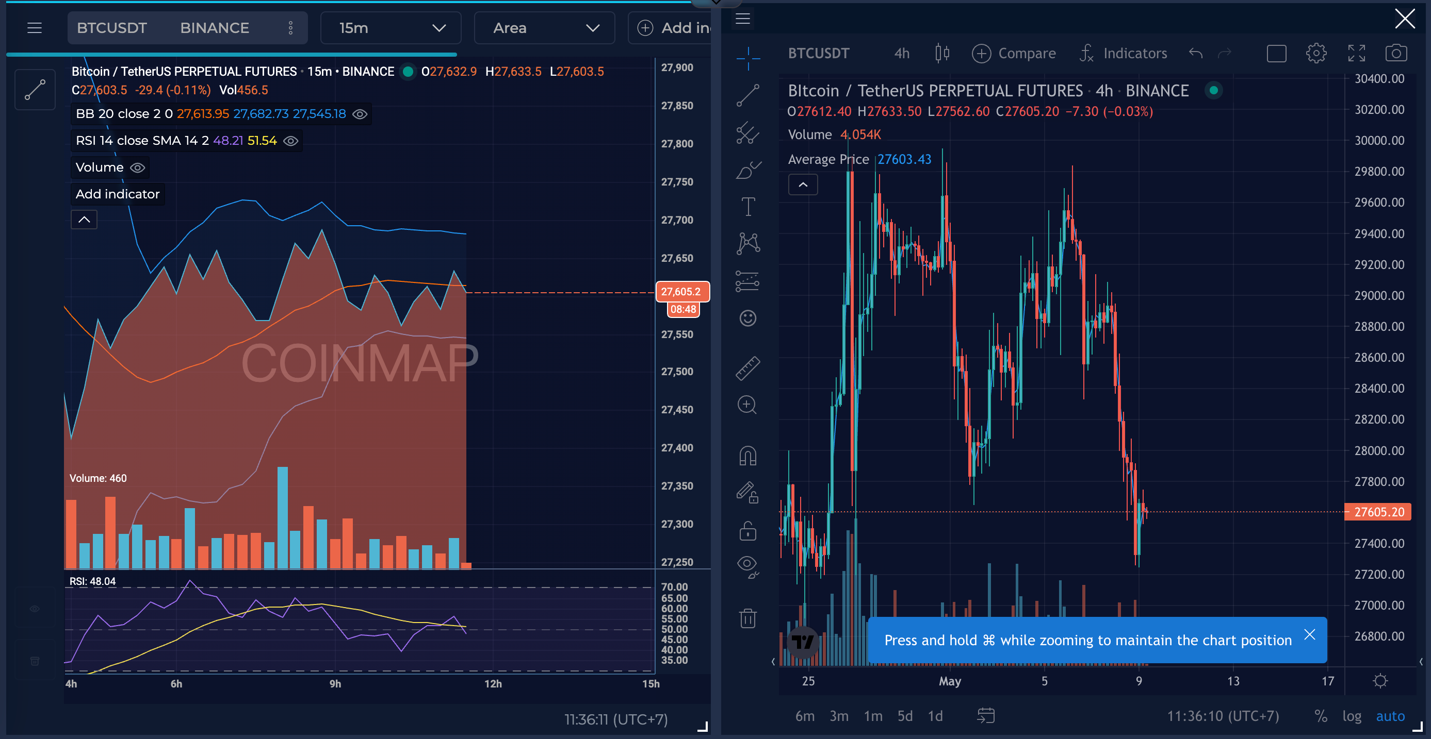Image resolution: width=1431 pixels, height=739 pixels.
Task: Collapse the left chart indicator legend
Action: pyautogui.click(x=84, y=220)
